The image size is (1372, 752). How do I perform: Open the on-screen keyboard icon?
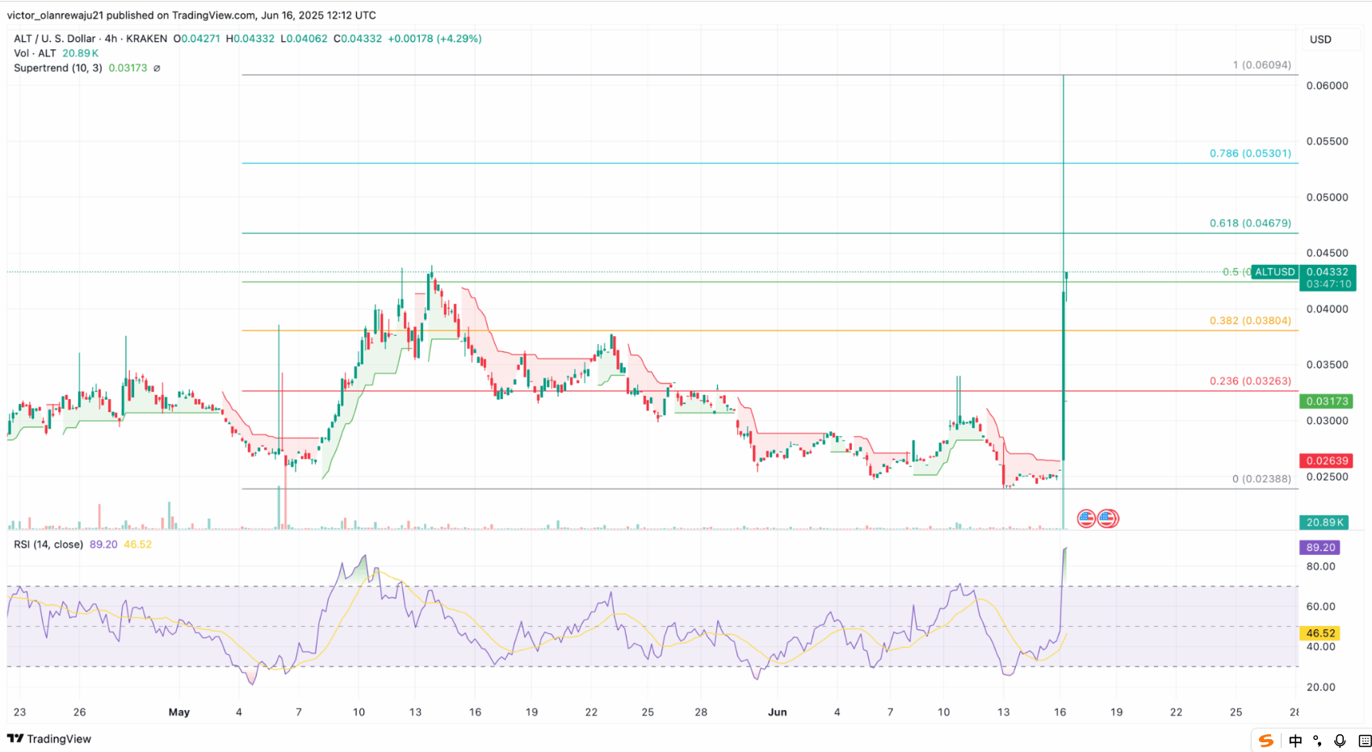1362,741
